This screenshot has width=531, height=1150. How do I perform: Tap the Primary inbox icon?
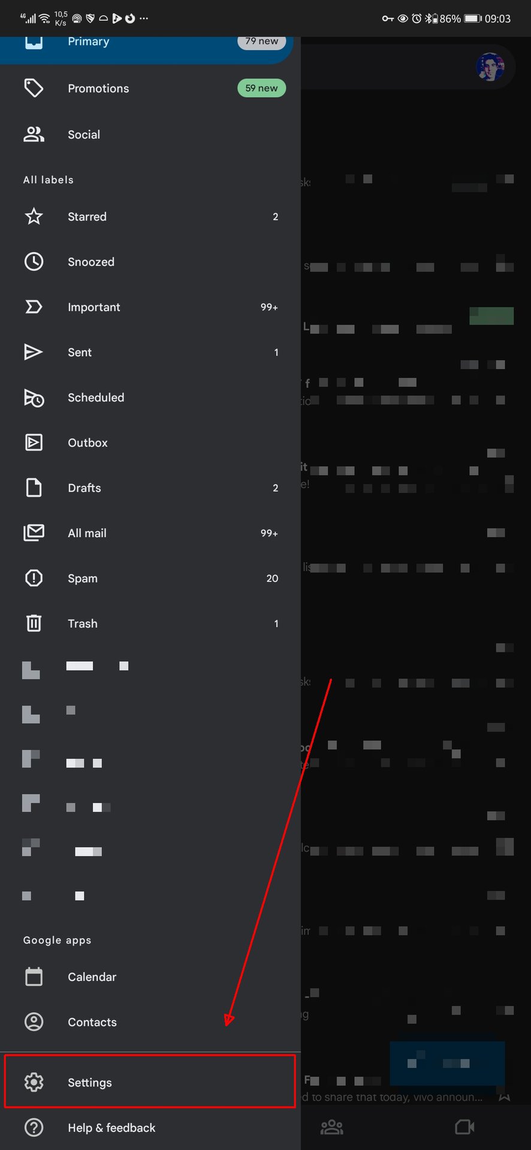pyautogui.click(x=34, y=43)
